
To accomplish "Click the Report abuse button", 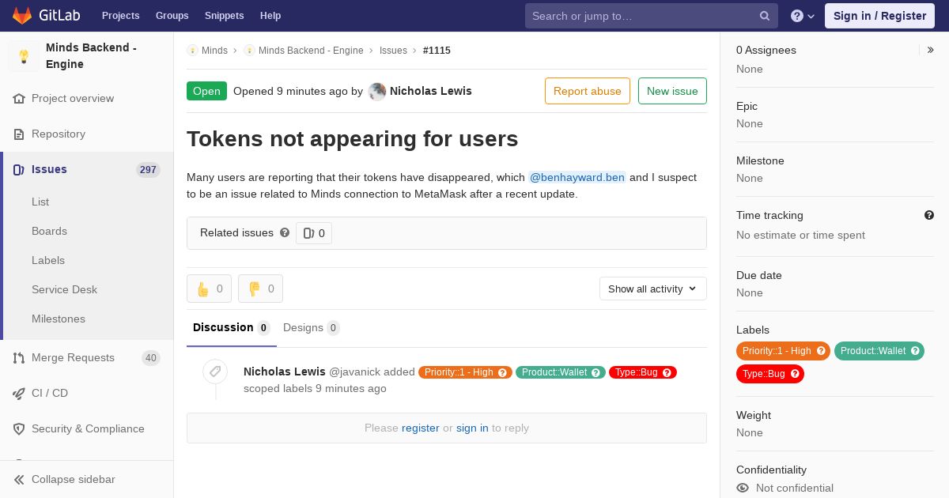I will pyautogui.click(x=588, y=91).
